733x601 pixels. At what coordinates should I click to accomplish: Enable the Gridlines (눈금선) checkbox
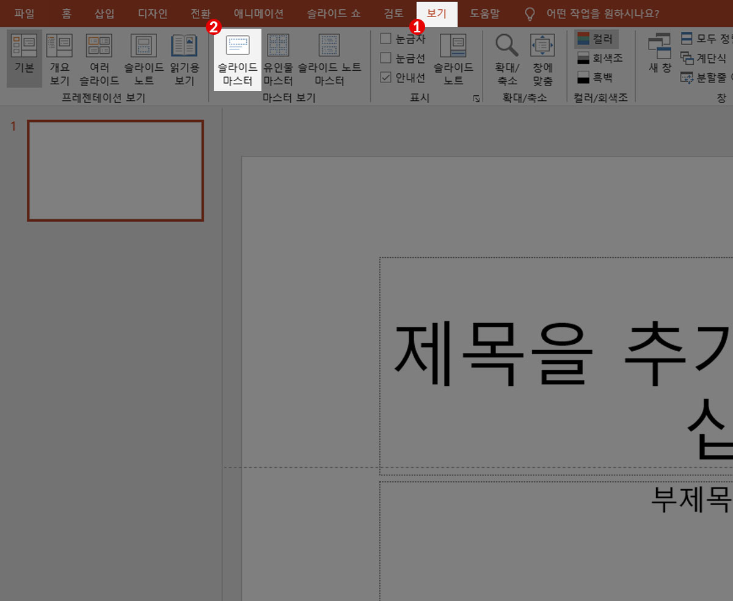click(x=385, y=58)
